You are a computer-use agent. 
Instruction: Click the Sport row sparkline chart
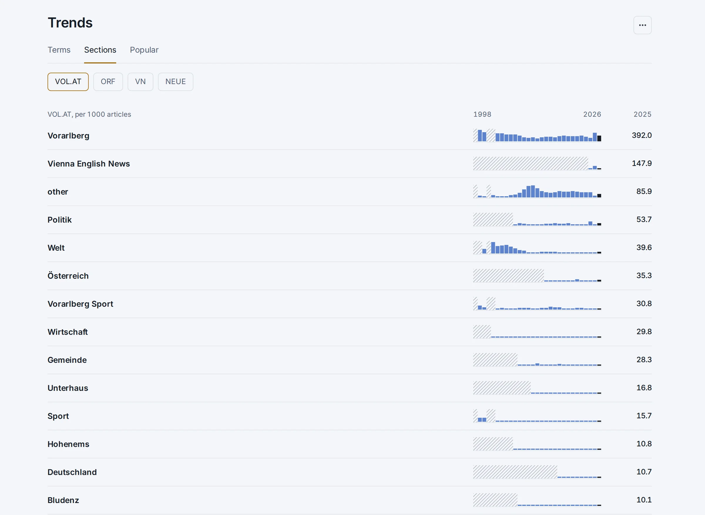(x=537, y=416)
